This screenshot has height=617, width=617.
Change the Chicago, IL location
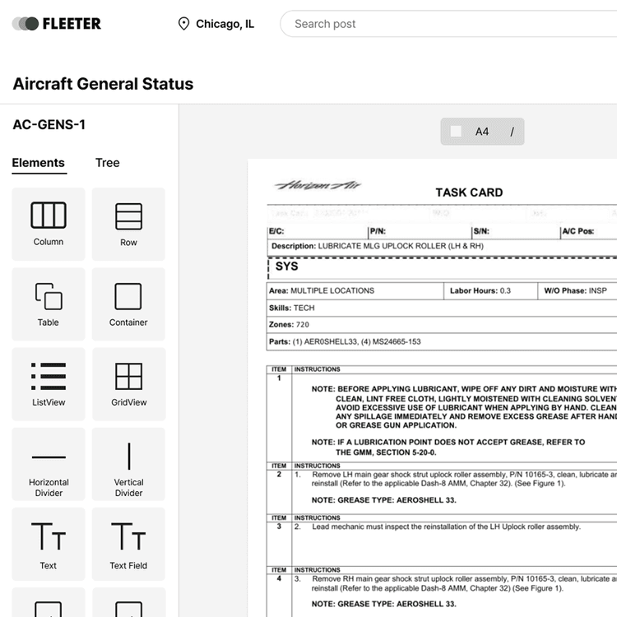pyautogui.click(x=225, y=24)
